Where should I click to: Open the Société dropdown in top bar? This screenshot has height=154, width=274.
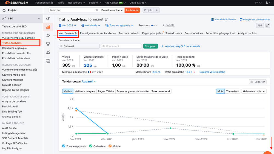point(95,3)
